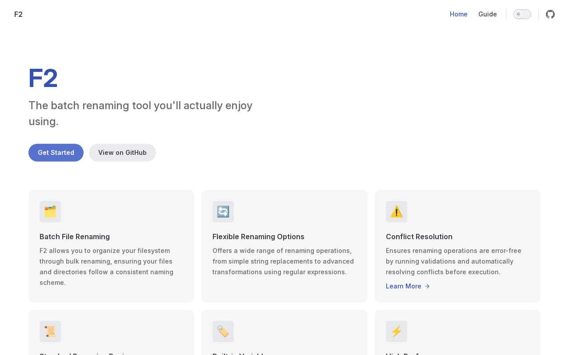Toggle the light/dark theme switch
Image resolution: width=569 pixels, height=355 pixels.
(522, 14)
